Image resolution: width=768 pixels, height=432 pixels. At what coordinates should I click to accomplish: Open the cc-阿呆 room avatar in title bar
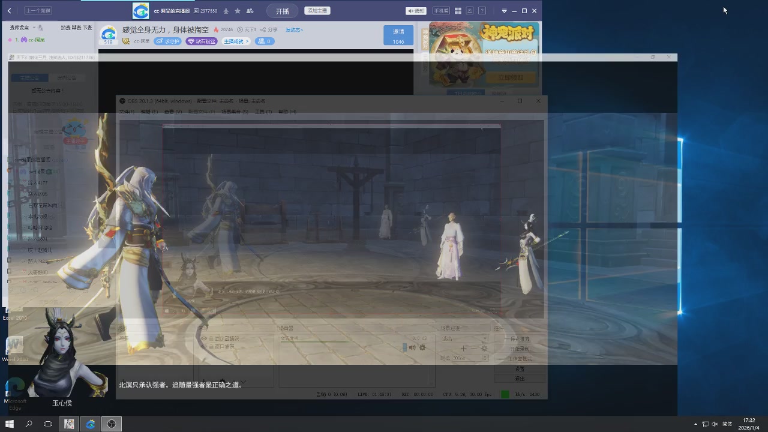pyautogui.click(x=140, y=11)
